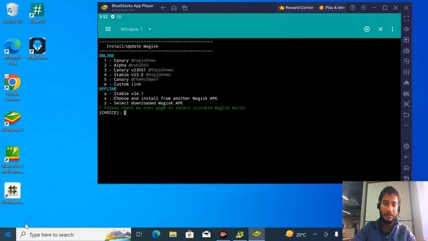
Task: Open BlueStacks help question mark
Action: pos(352,7)
